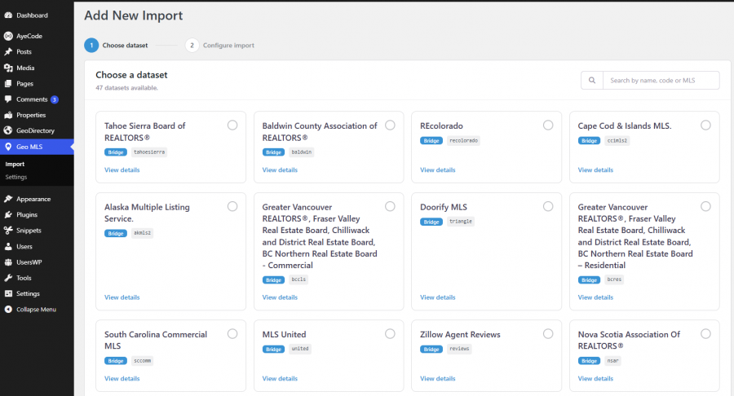Click the 47 datasets available text

(127, 88)
